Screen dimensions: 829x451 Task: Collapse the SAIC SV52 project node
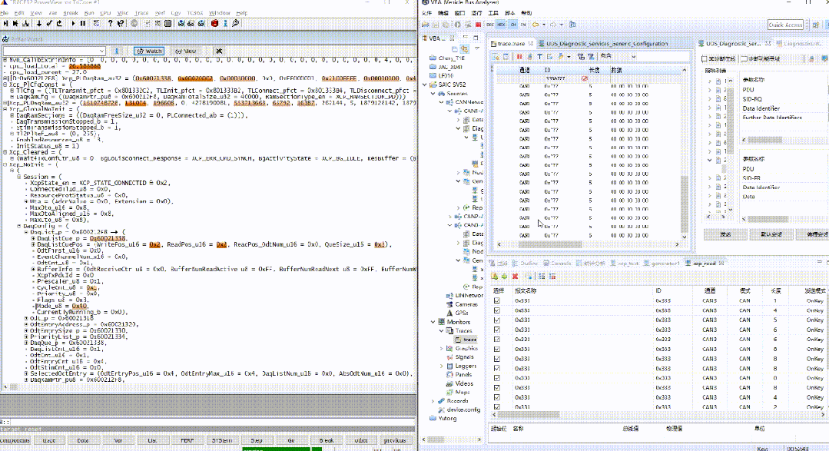[425, 85]
